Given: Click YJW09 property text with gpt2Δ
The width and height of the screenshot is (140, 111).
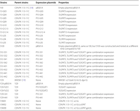Looking at the screenshot, I should coord(75,108).
